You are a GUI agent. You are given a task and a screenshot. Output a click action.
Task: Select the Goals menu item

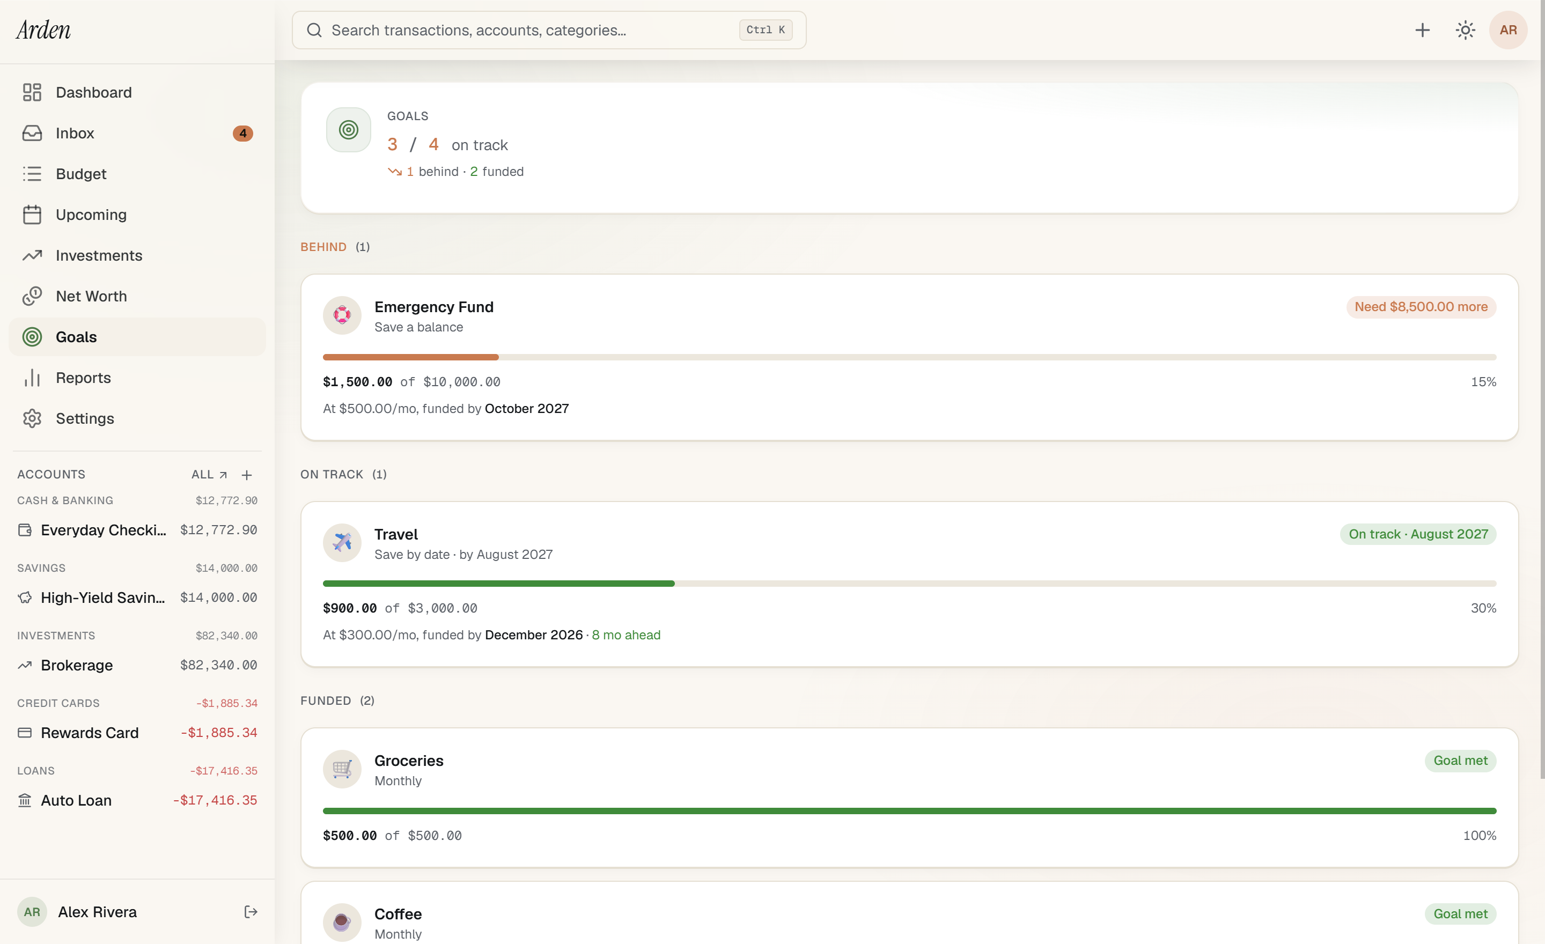pos(137,337)
